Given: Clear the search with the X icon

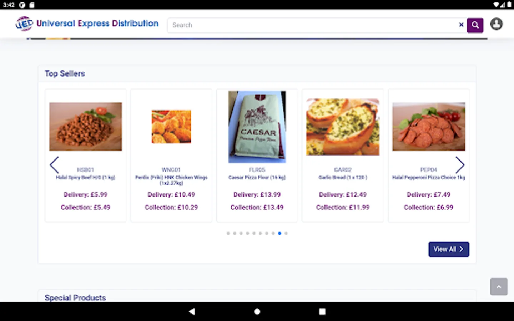Looking at the screenshot, I should tap(461, 25).
